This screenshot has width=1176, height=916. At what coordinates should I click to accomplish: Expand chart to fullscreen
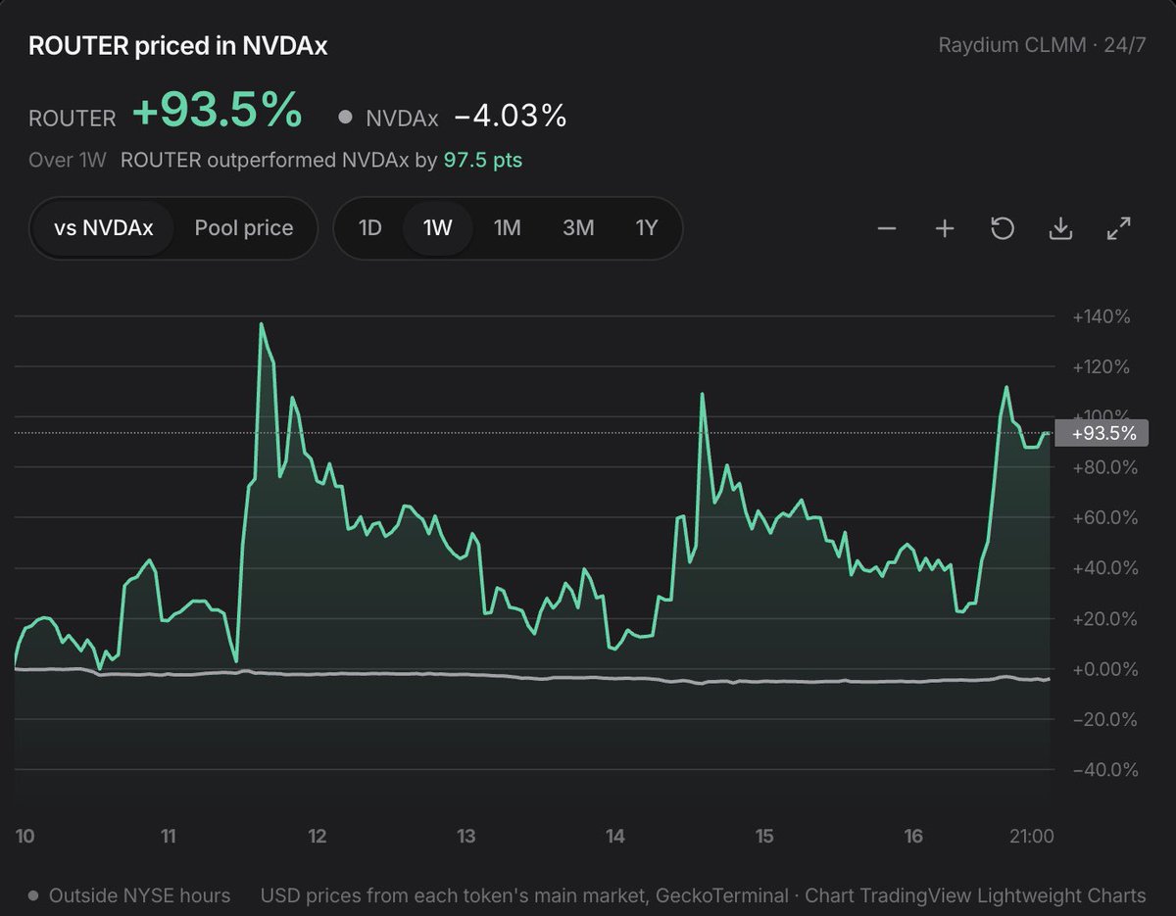(x=1118, y=228)
